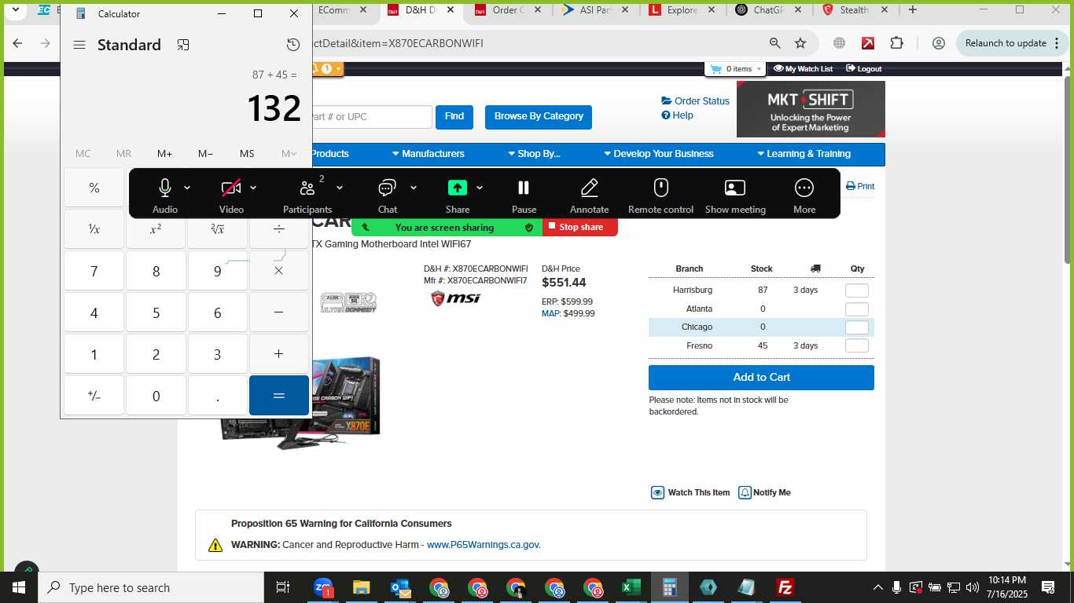1074x603 pixels.
Task: Click the browser Extensions puzzle icon
Action: click(x=897, y=43)
